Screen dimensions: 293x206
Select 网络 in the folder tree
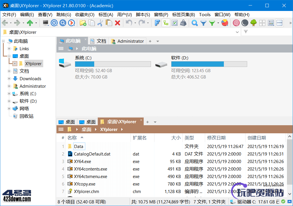point(24,108)
